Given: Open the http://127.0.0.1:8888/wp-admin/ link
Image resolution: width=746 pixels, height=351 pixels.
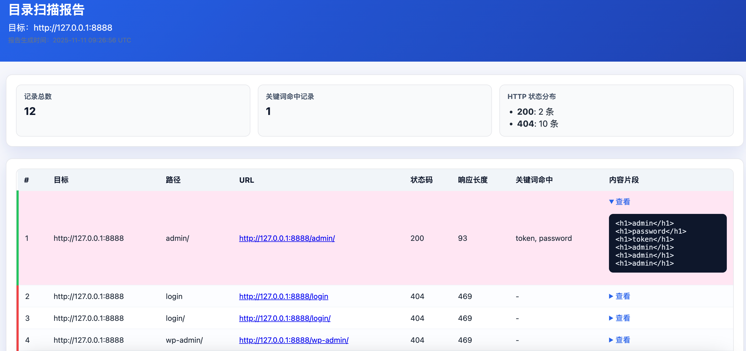Looking at the screenshot, I should coord(293,340).
